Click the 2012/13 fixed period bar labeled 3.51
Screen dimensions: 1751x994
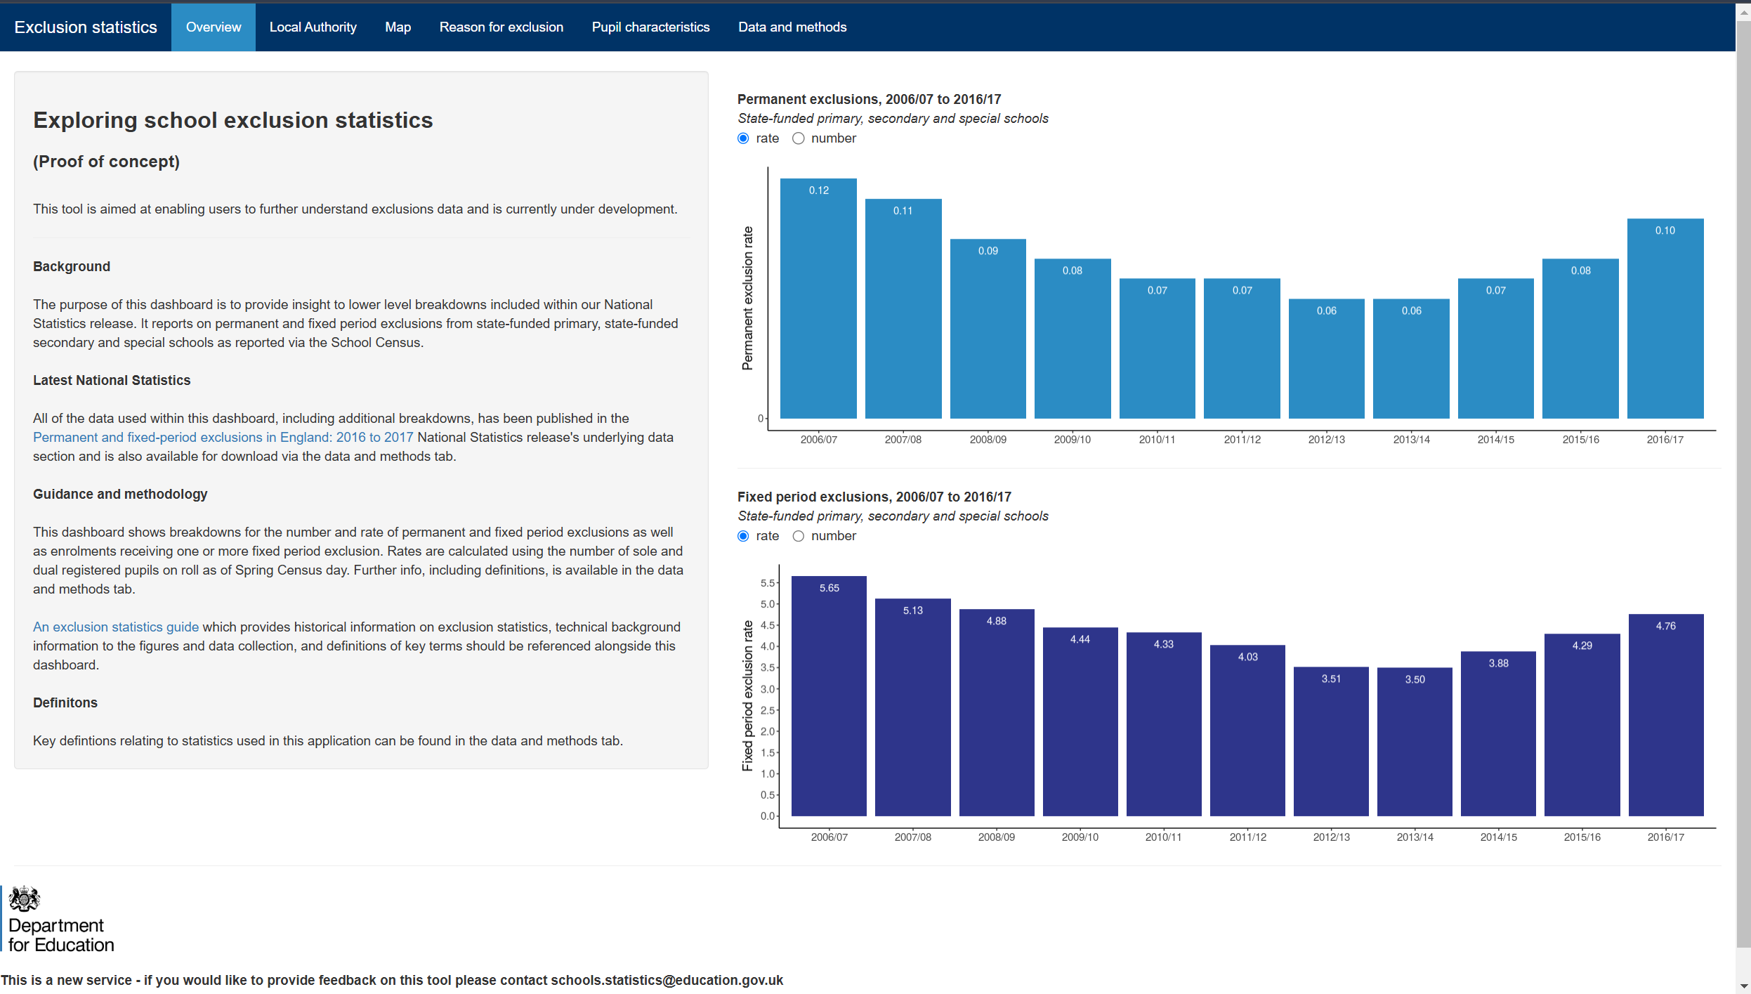[x=1331, y=741]
